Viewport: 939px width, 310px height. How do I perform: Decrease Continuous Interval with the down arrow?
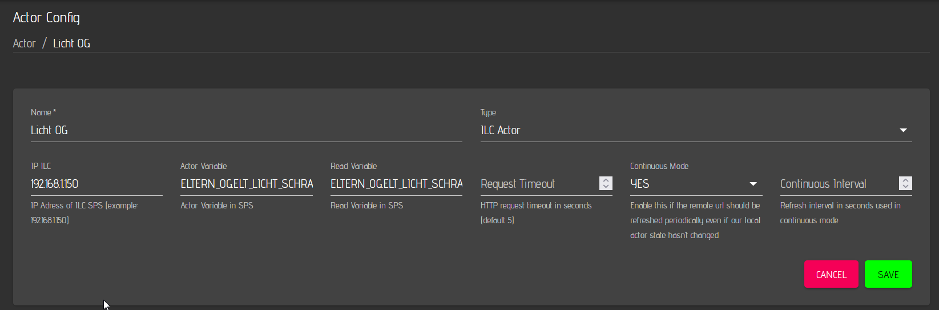[x=905, y=187]
